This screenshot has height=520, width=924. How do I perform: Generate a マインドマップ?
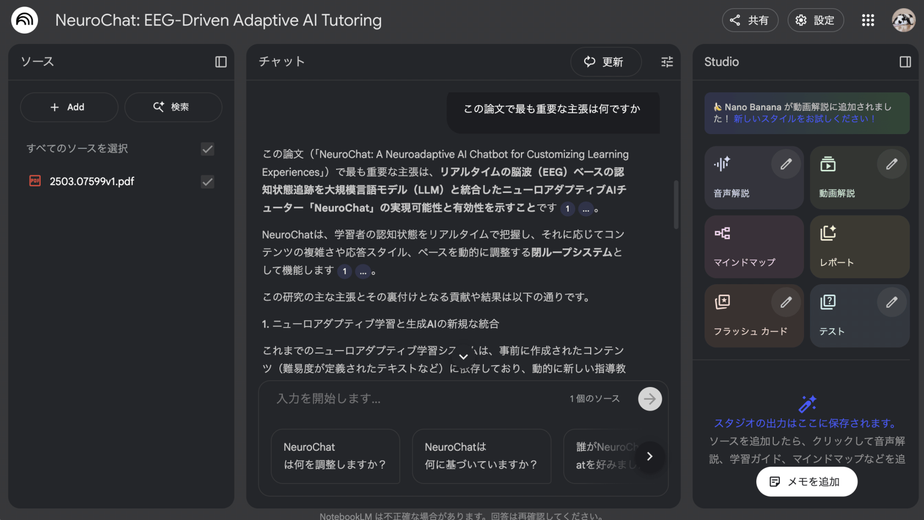pyautogui.click(x=754, y=247)
